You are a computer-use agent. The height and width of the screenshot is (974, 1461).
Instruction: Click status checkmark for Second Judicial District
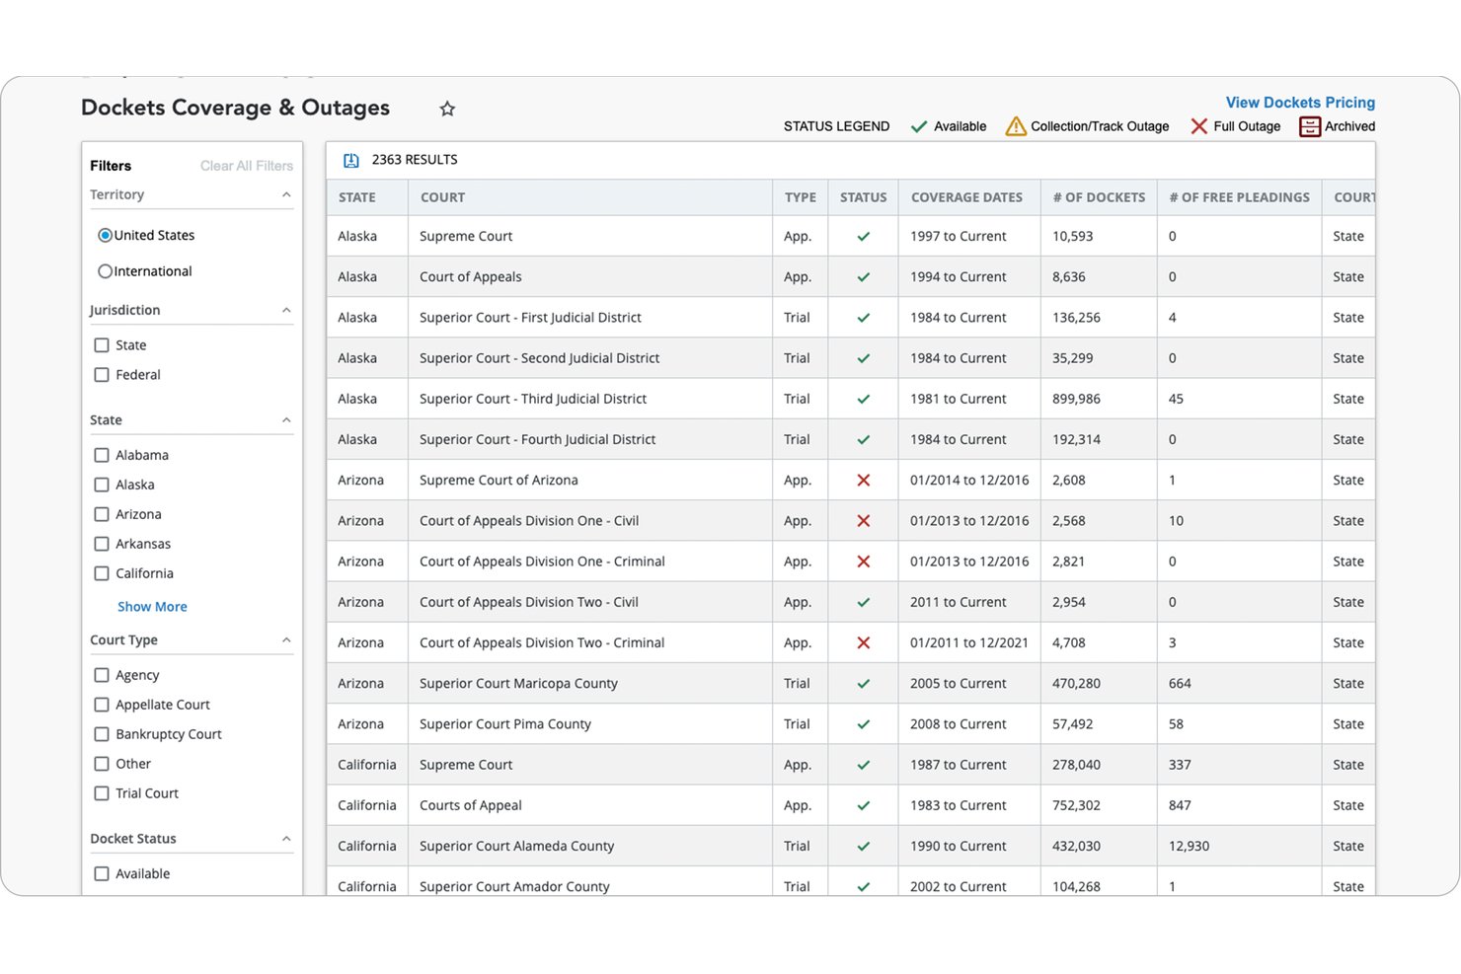[x=863, y=358]
